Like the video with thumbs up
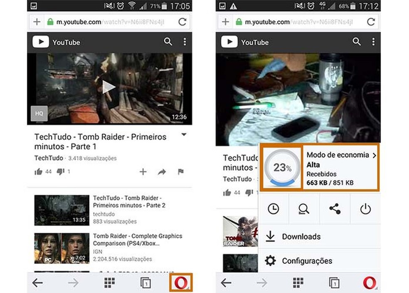409x293 pixels. [38, 171]
